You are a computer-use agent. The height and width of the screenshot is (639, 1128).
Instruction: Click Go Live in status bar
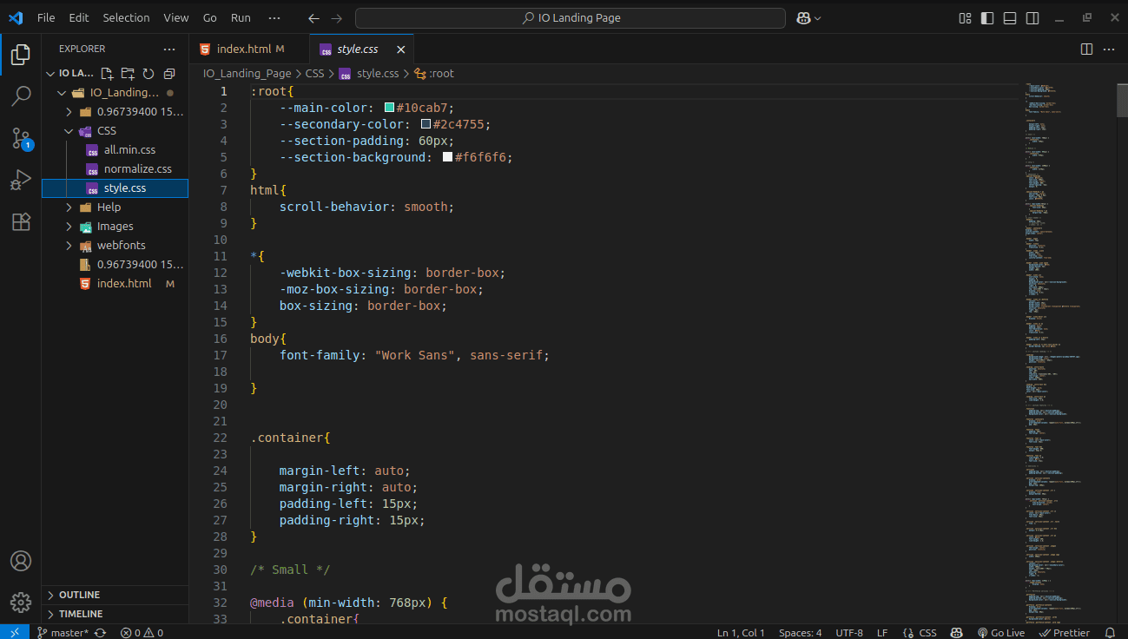point(1000,633)
